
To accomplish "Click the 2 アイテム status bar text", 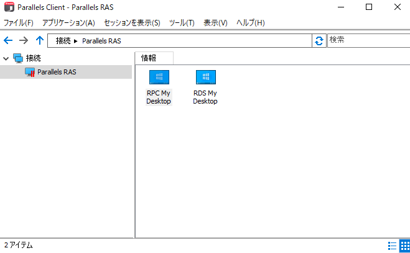I will click(18, 245).
